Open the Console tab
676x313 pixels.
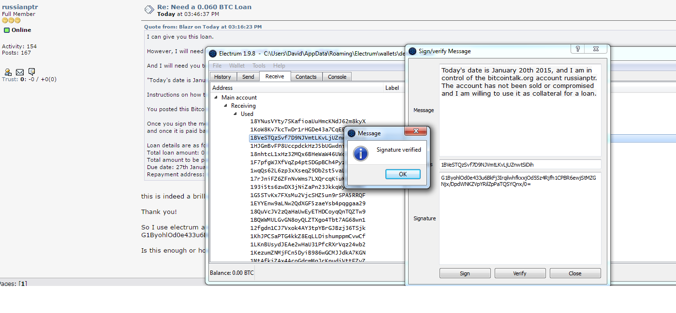(337, 77)
